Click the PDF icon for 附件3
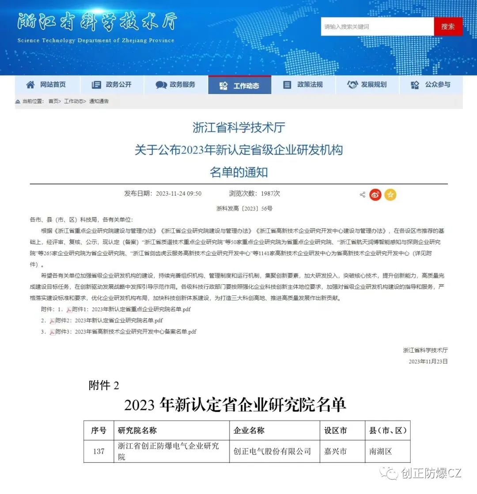This screenshot has height=494, width=477. 52,332
